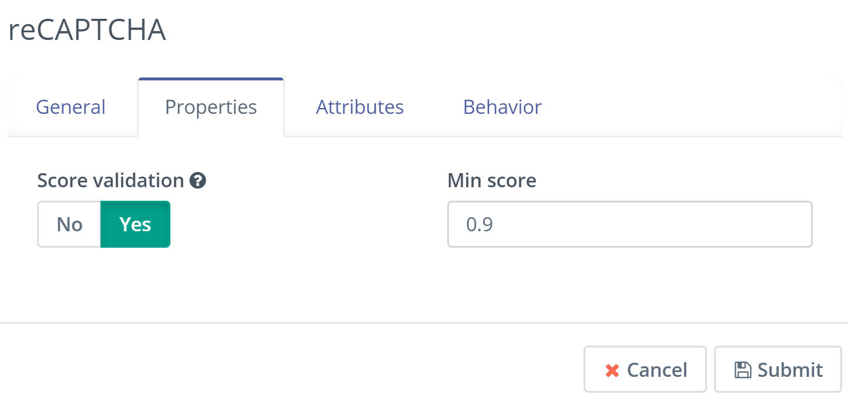This screenshot has width=848, height=405.
Task: Click the 0.9 value in Min score
Action: click(479, 224)
